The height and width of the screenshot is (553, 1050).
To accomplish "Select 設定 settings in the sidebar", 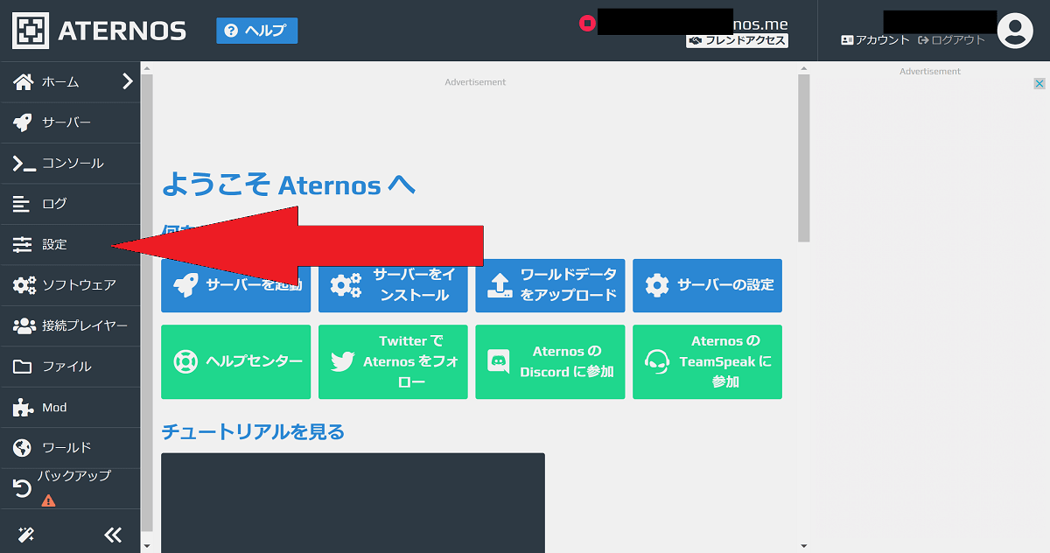I will [x=70, y=244].
